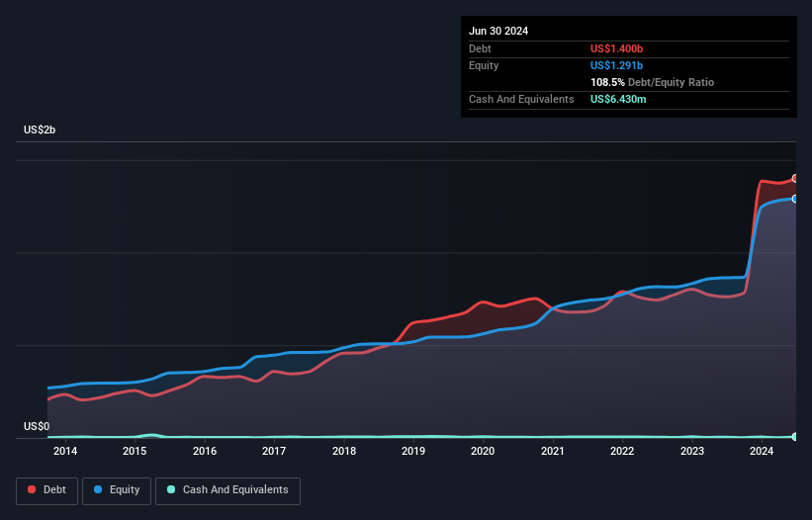Toggle the Debt series legend button
This screenshot has height=520, width=812.
click(x=47, y=490)
